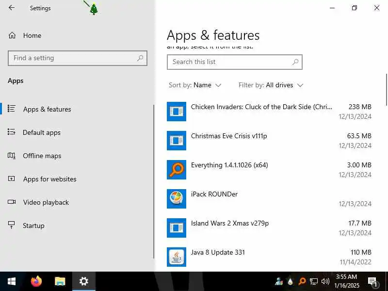Viewport: 388px width, 291px height.
Task: Click the magnifier in Search this list
Action: (295, 62)
